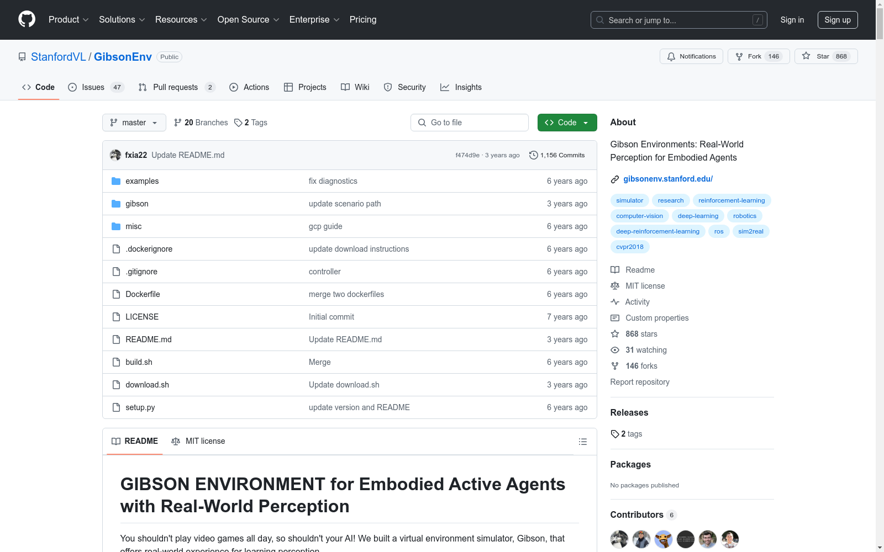Click the pulse icon next to Activity
The width and height of the screenshot is (884, 552).
[x=615, y=302]
